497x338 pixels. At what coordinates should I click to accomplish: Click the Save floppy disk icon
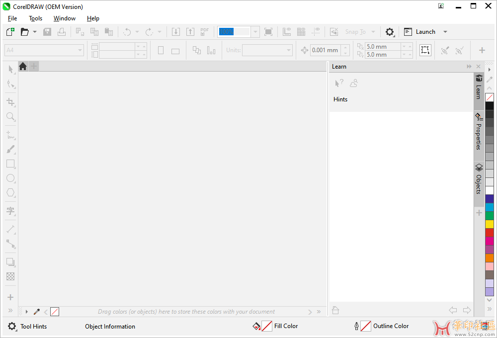click(x=47, y=32)
